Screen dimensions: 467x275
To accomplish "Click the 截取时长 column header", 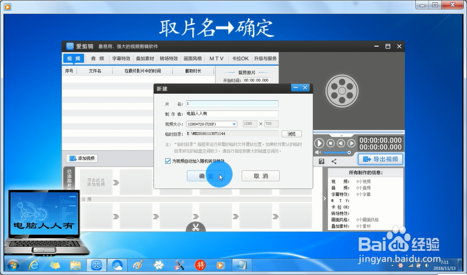I will [x=193, y=71].
